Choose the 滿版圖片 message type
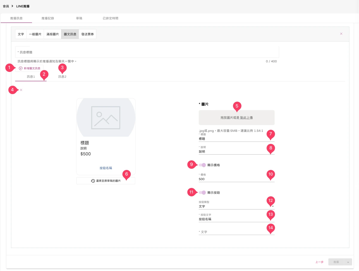 pos(53,34)
